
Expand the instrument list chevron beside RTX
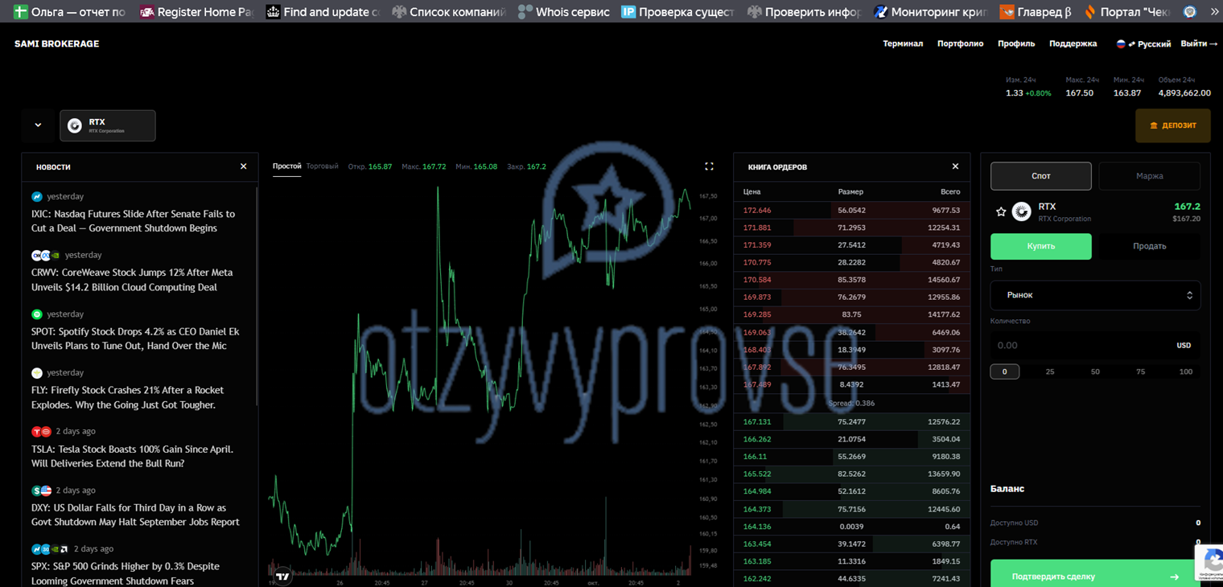[38, 125]
